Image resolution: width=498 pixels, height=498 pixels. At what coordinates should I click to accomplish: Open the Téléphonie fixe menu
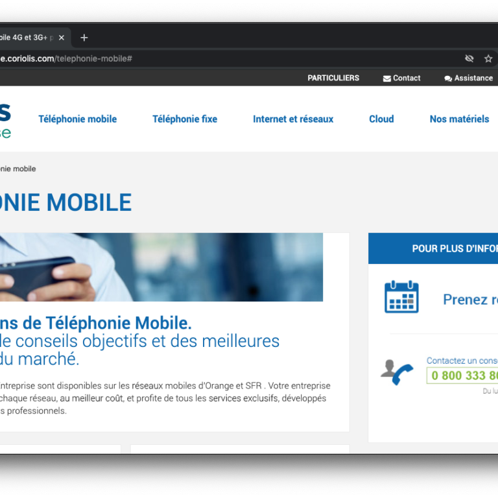(x=185, y=119)
